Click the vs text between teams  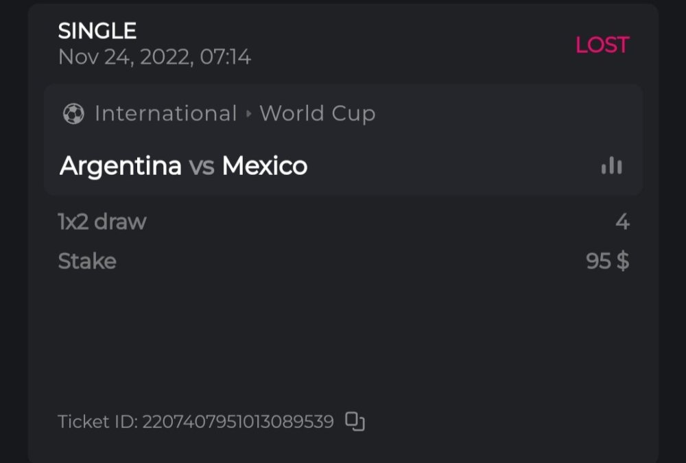pos(202,166)
